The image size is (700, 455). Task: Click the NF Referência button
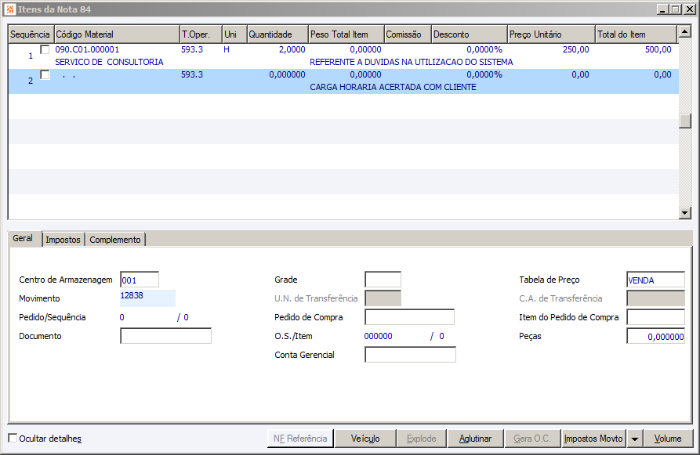300,439
